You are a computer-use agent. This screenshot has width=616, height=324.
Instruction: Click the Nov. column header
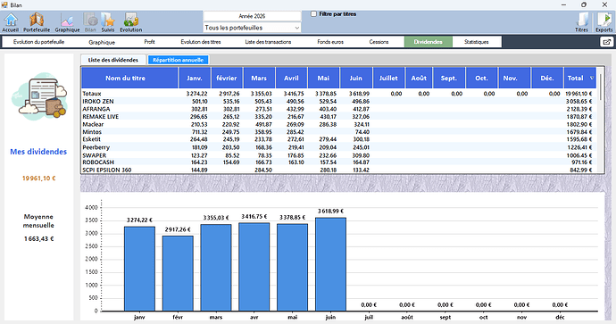coord(514,78)
